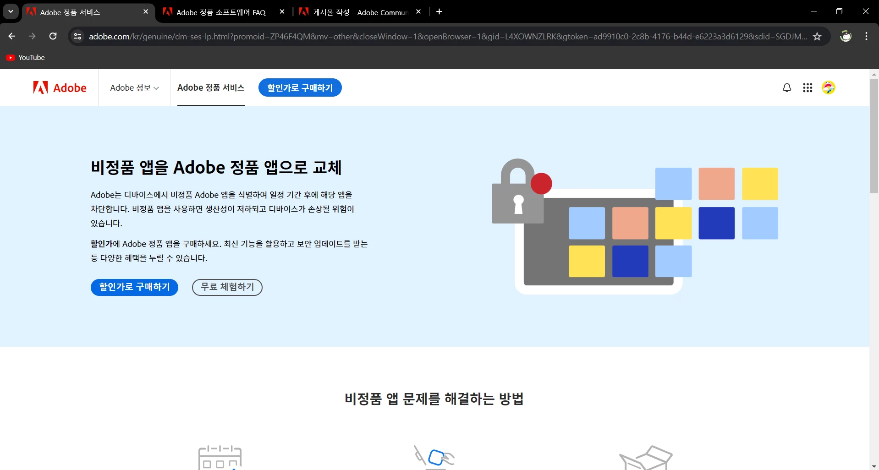Close the Adobe 정품 소프트웨어 FAQ tab

click(282, 11)
